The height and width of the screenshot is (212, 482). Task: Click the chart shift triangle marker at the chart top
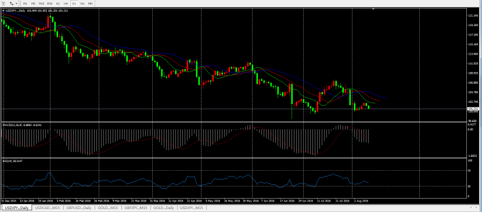click(373, 9)
